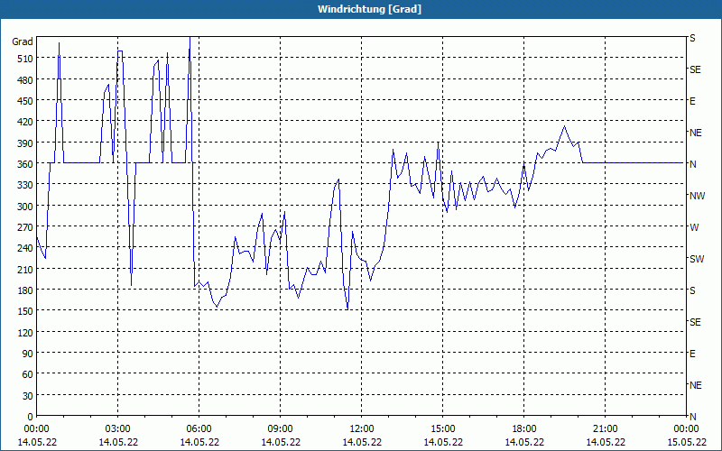Click the 300 axis value
This screenshot has height=451, width=722.
pos(25,207)
